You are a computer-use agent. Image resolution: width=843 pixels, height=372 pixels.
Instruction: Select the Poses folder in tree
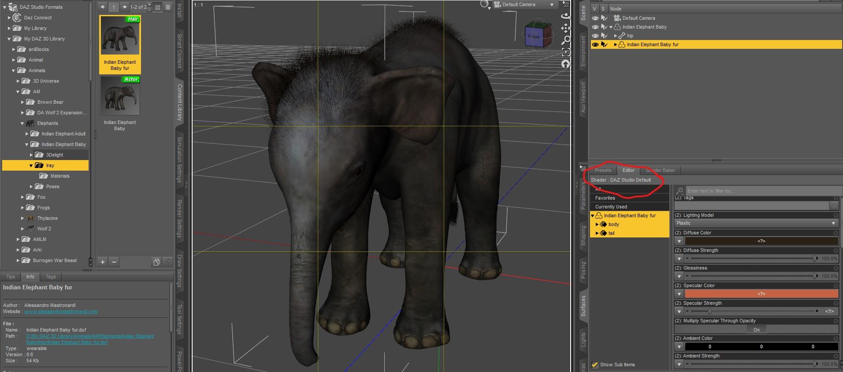point(52,186)
